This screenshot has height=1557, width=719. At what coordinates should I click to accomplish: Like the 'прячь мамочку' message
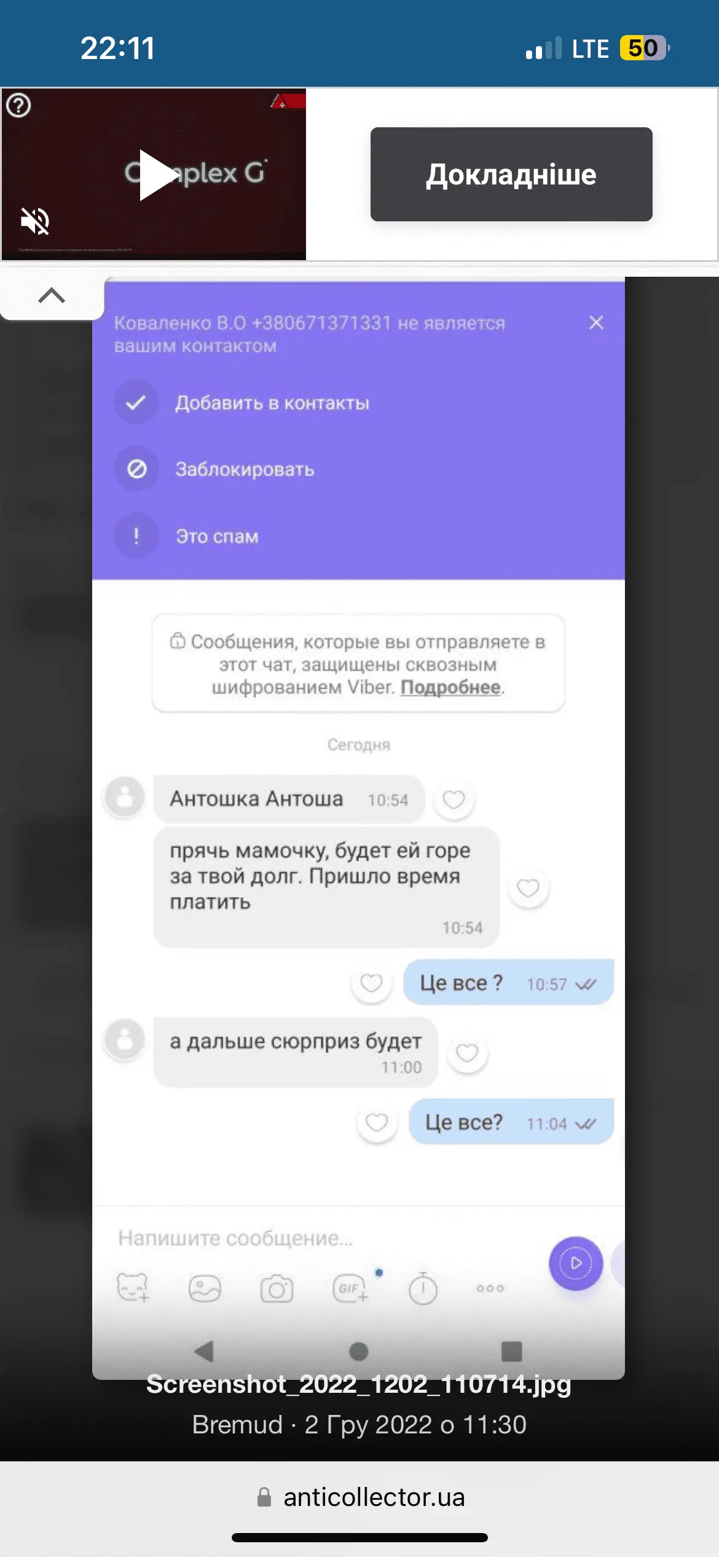528,888
